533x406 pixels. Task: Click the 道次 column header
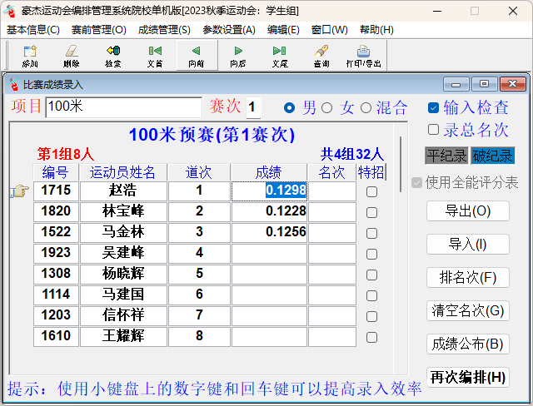[x=199, y=172]
